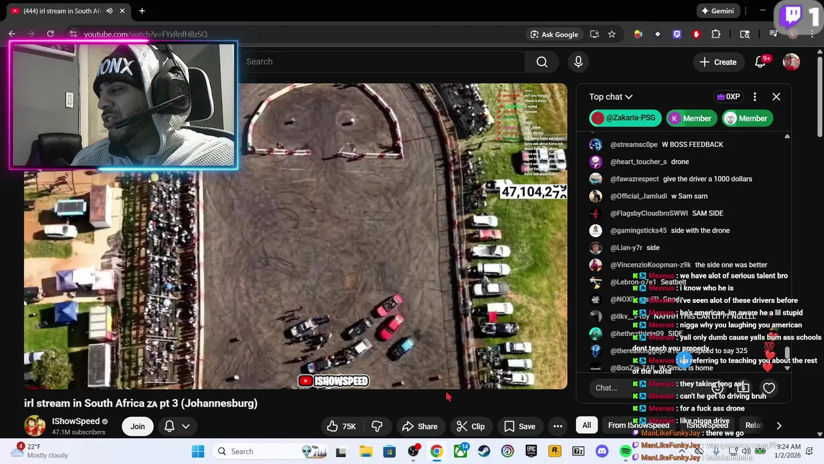Open Spotify from the taskbar
The width and height of the screenshot is (824, 464).
[625, 451]
